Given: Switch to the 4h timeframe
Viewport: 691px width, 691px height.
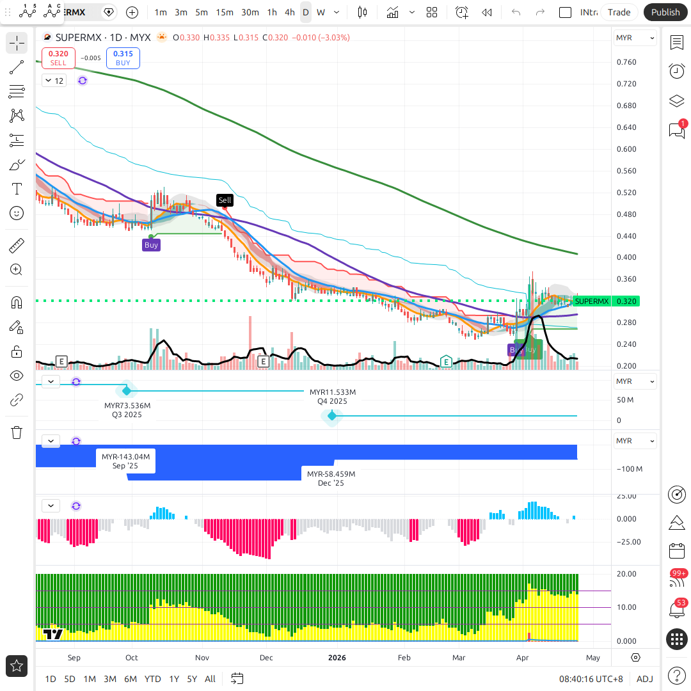Looking at the screenshot, I should tap(290, 12).
